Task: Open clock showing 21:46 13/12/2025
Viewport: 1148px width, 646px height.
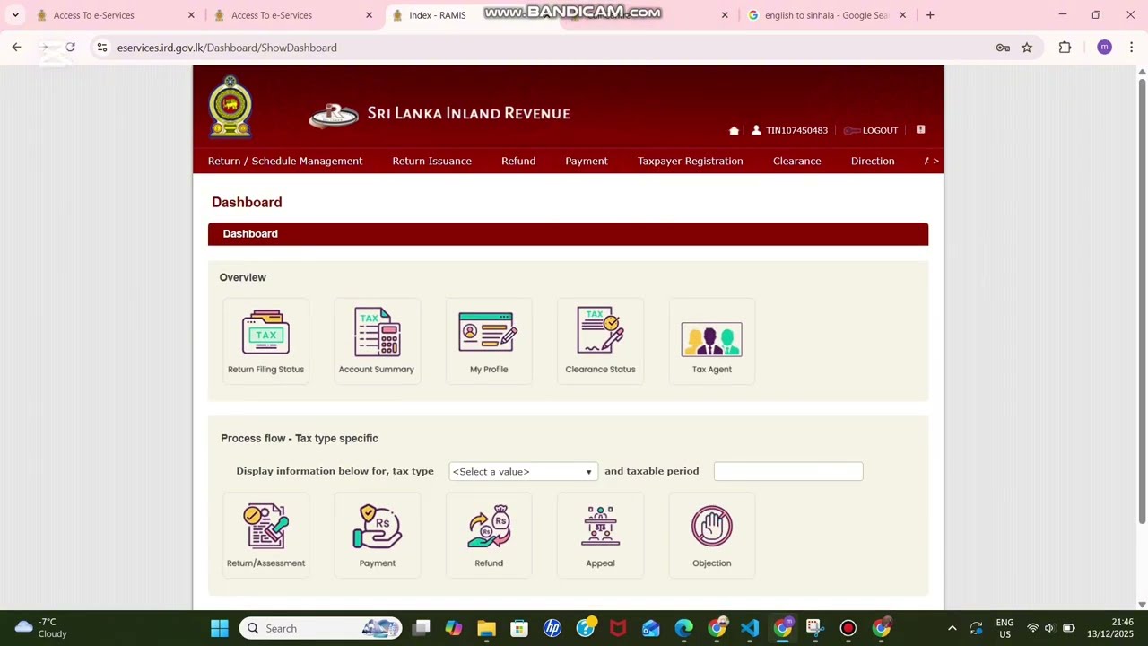Action: 1109,628
